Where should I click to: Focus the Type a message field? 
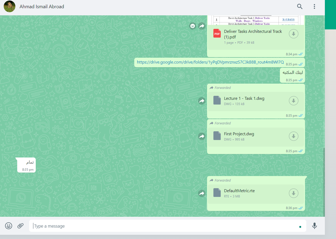(x=168, y=226)
